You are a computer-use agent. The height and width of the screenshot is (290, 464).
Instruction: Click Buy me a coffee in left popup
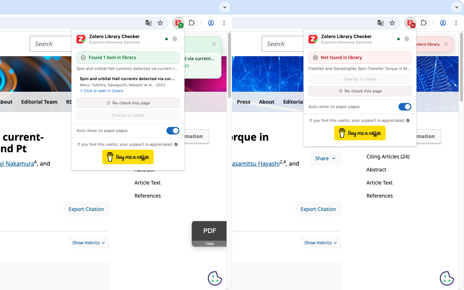(128, 157)
